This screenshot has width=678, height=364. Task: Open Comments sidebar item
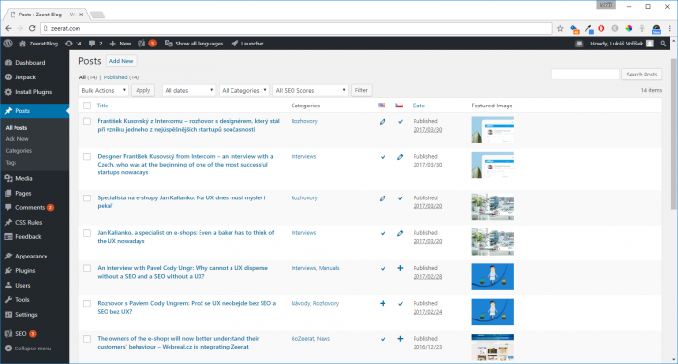pos(34,208)
